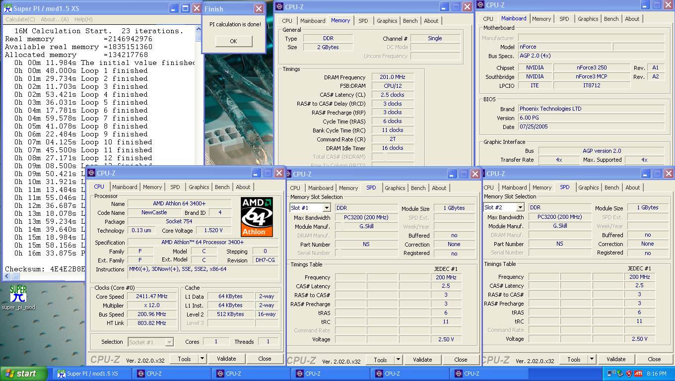Click Validate in the AMD Athlon CPU-Z window
This screenshot has width=675, height=381.
click(x=226, y=359)
